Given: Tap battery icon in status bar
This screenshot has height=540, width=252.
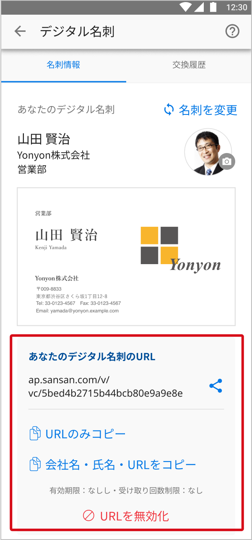Looking at the screenshot, I should [213, 7].
